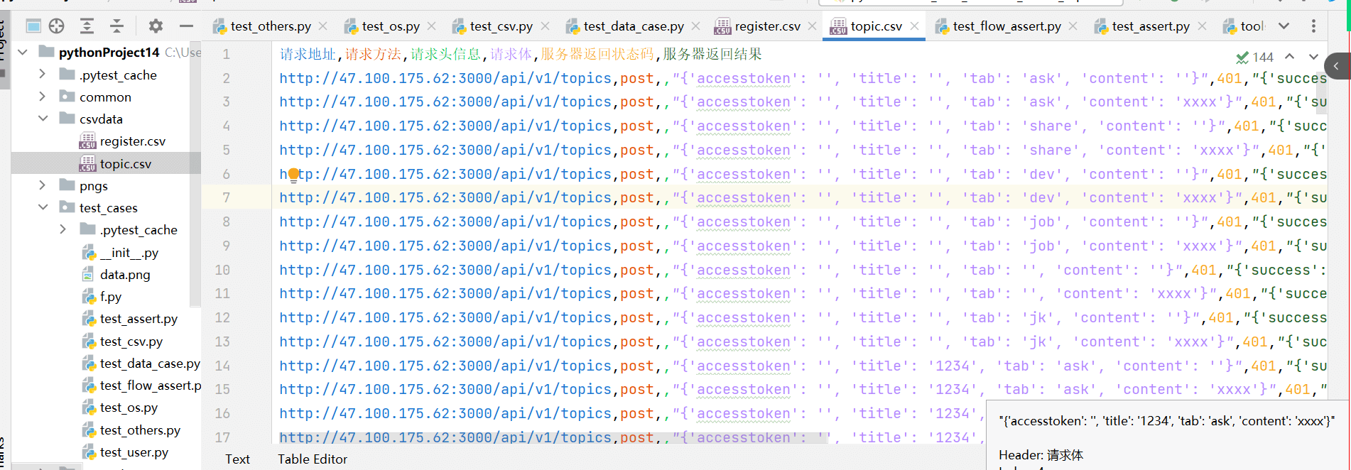Select test_csv.py in project tree
Screen dimensions: 1351x470
click(x=131, y=341)
